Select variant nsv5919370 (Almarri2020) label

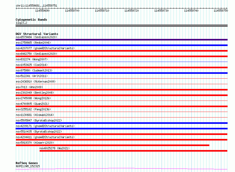(35, 143)
